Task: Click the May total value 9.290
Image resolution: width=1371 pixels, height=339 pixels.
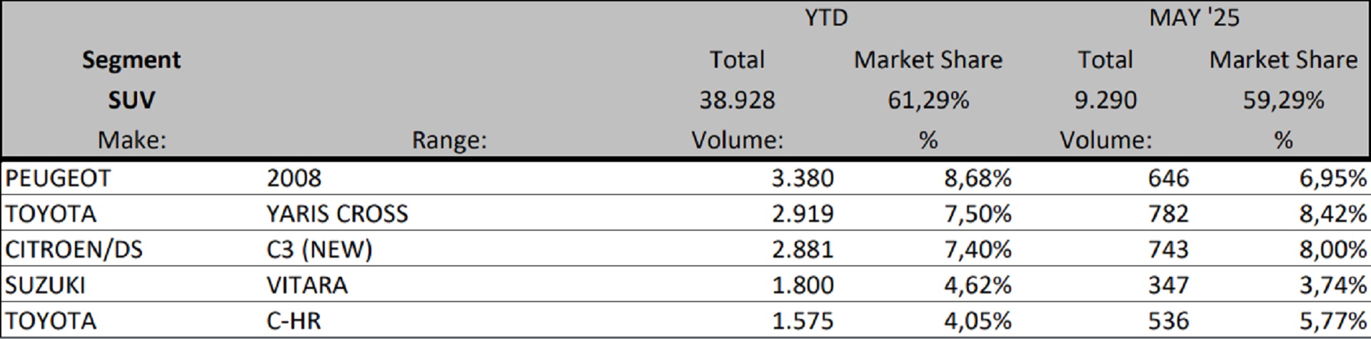Action: pyautogui.click(x=1105, y=100)
